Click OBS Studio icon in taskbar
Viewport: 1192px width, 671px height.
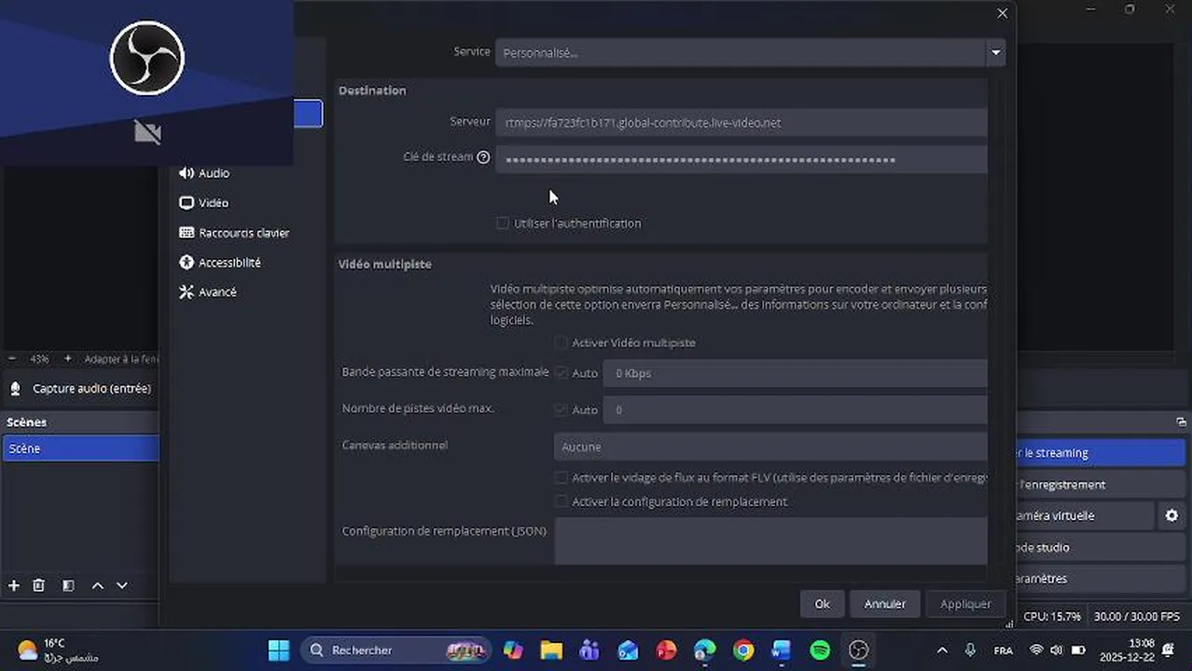tap(858, 650)
